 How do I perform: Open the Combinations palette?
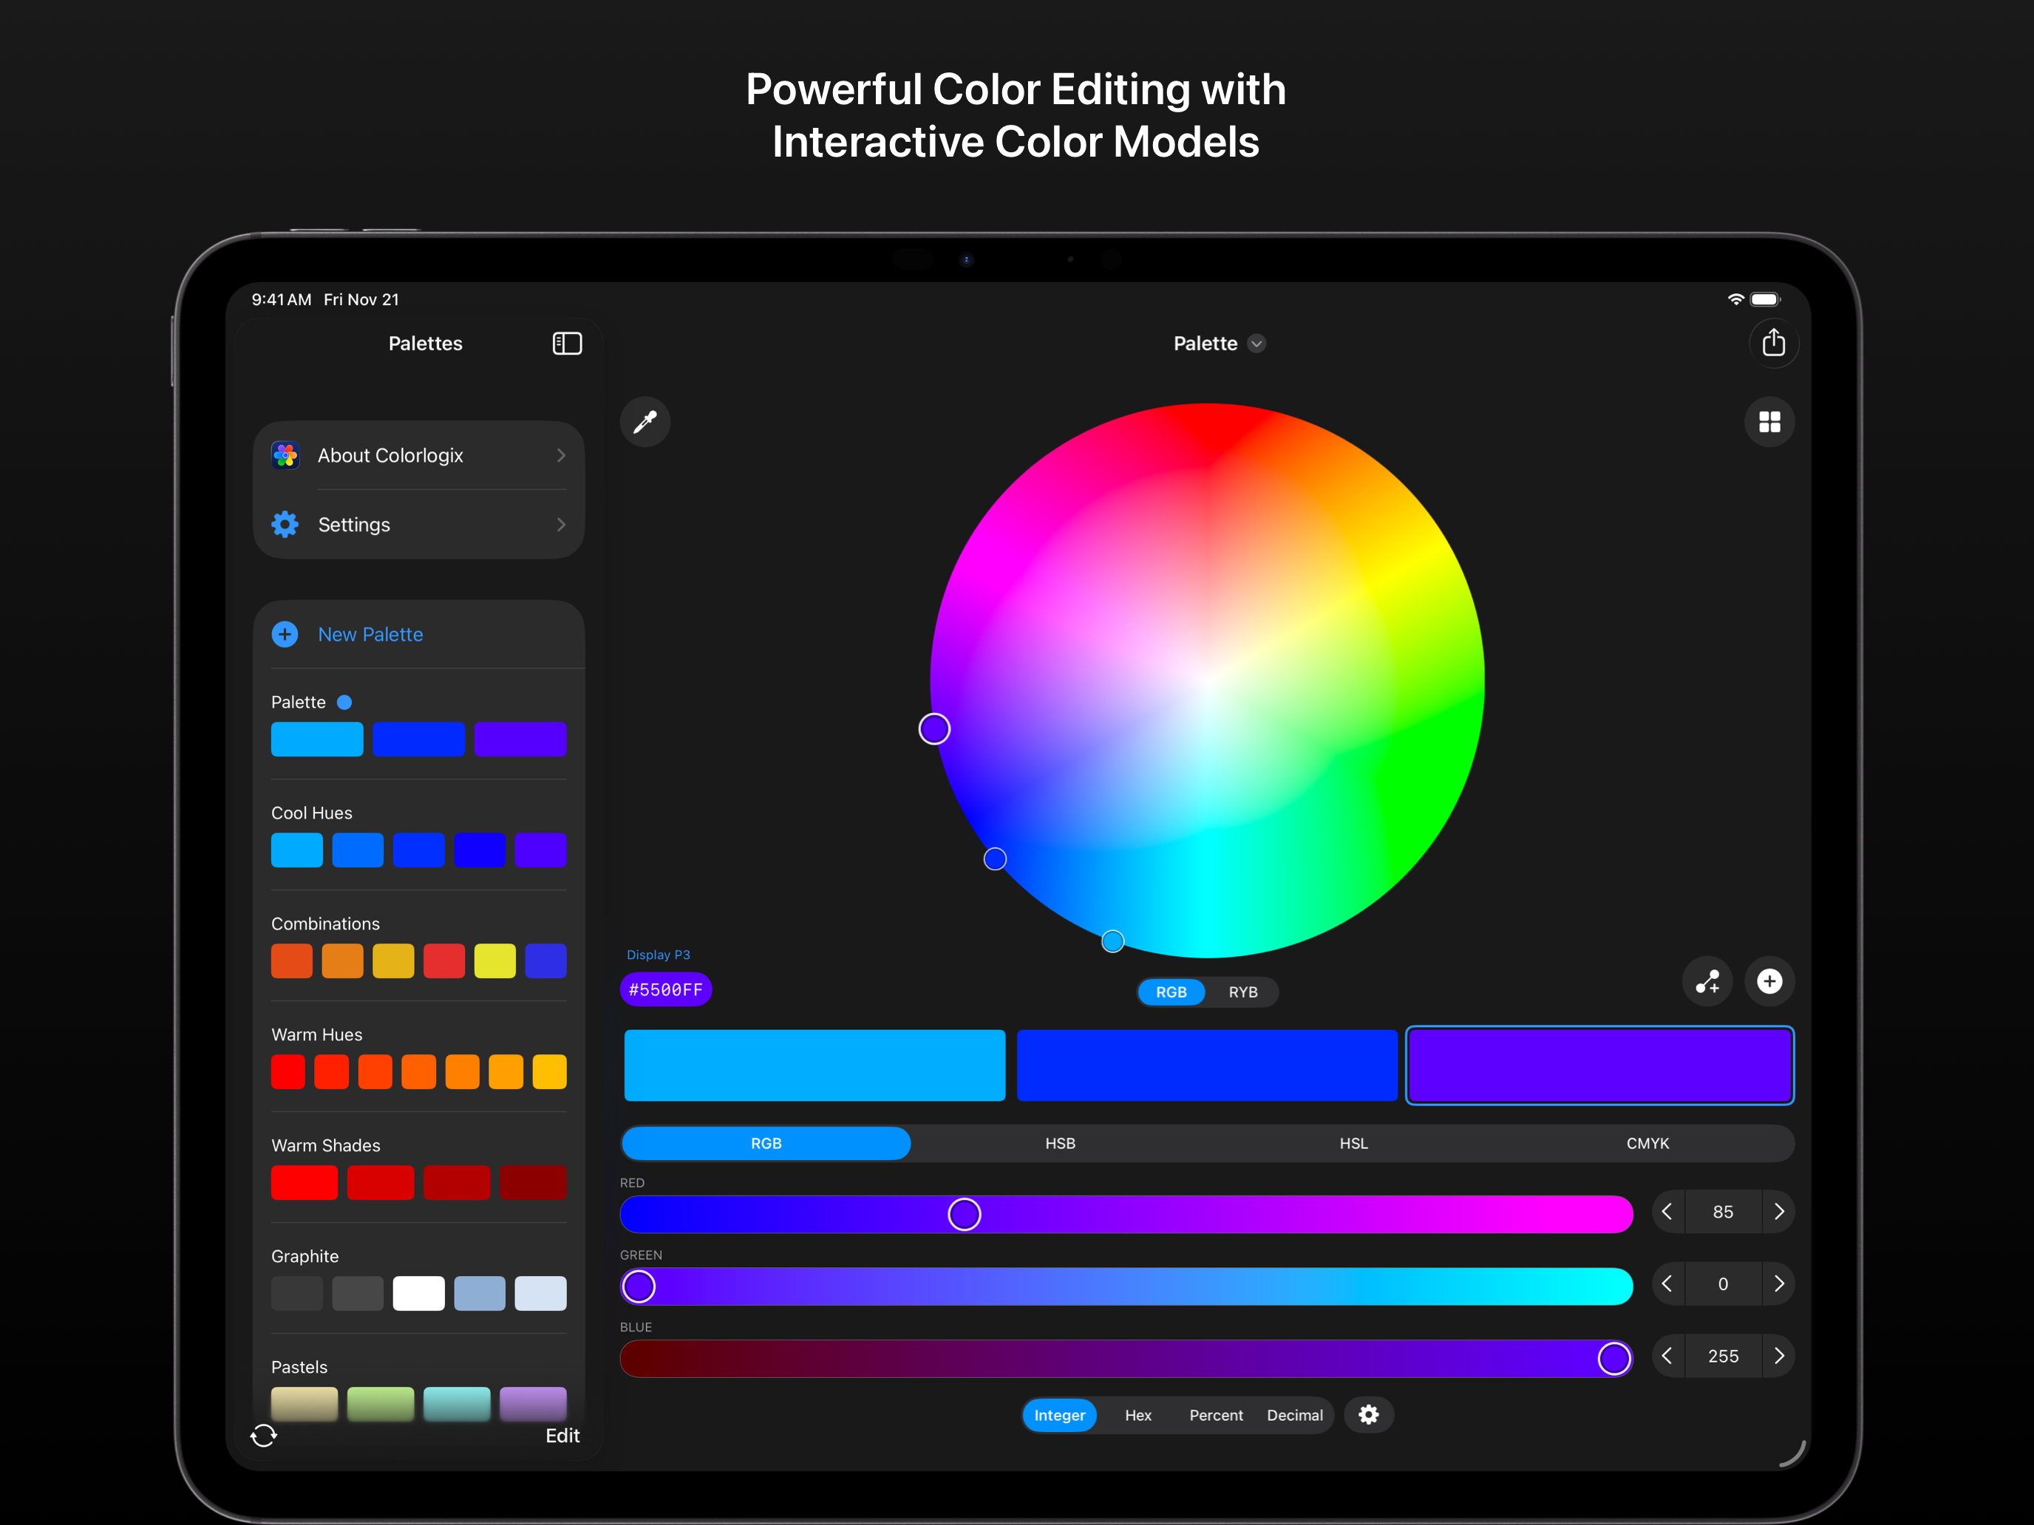pos(418,946)
